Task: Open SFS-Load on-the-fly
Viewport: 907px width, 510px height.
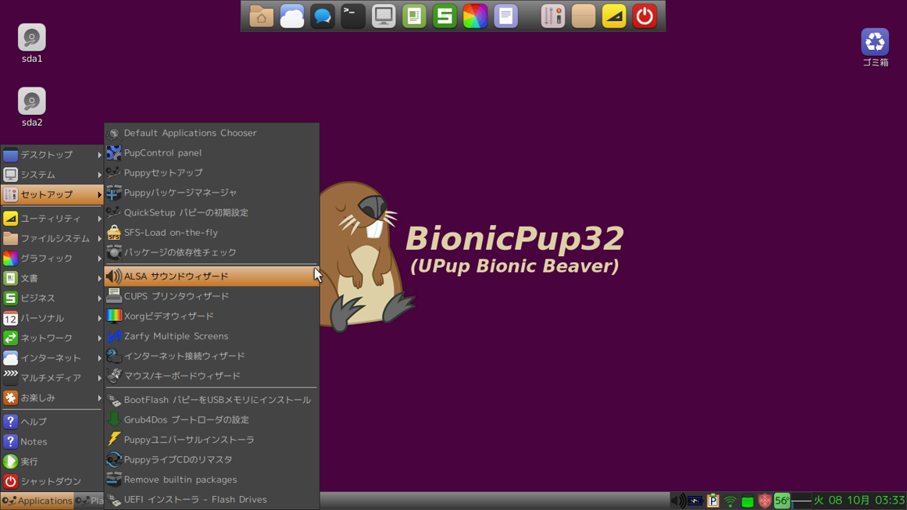Action: pyautogui.click(x=212, y=233)
